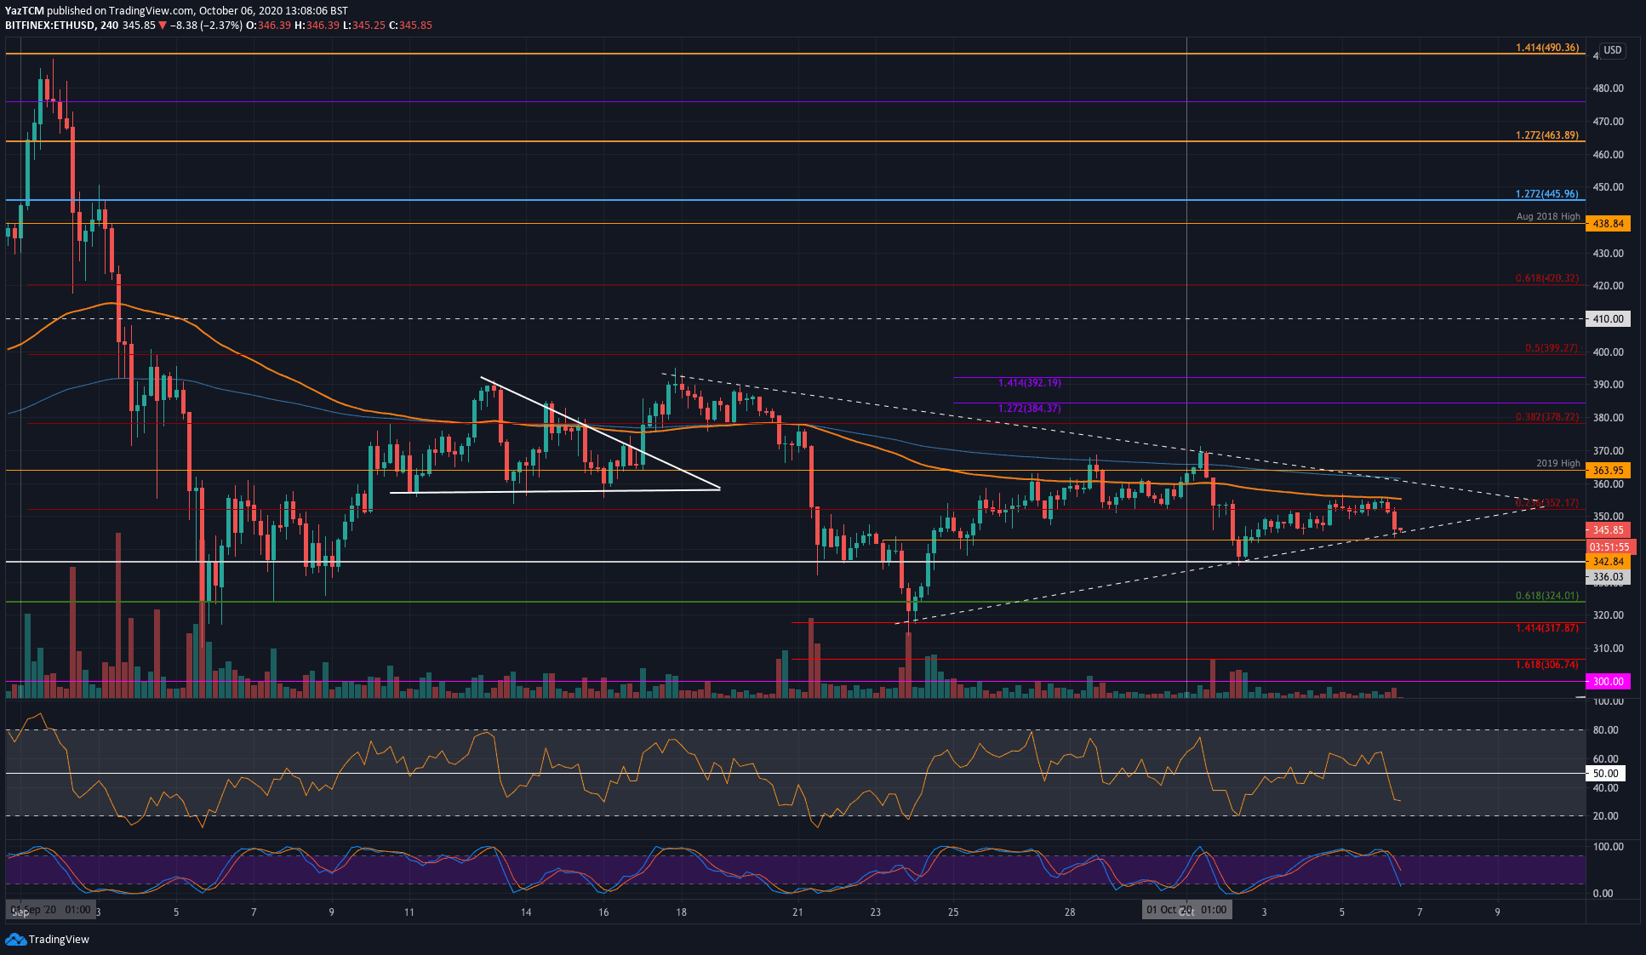Select the RSI 50.00 midline tag
Image resolution: width=1646 pixels, height=955 pixels.
click(x=1605, y=774)
